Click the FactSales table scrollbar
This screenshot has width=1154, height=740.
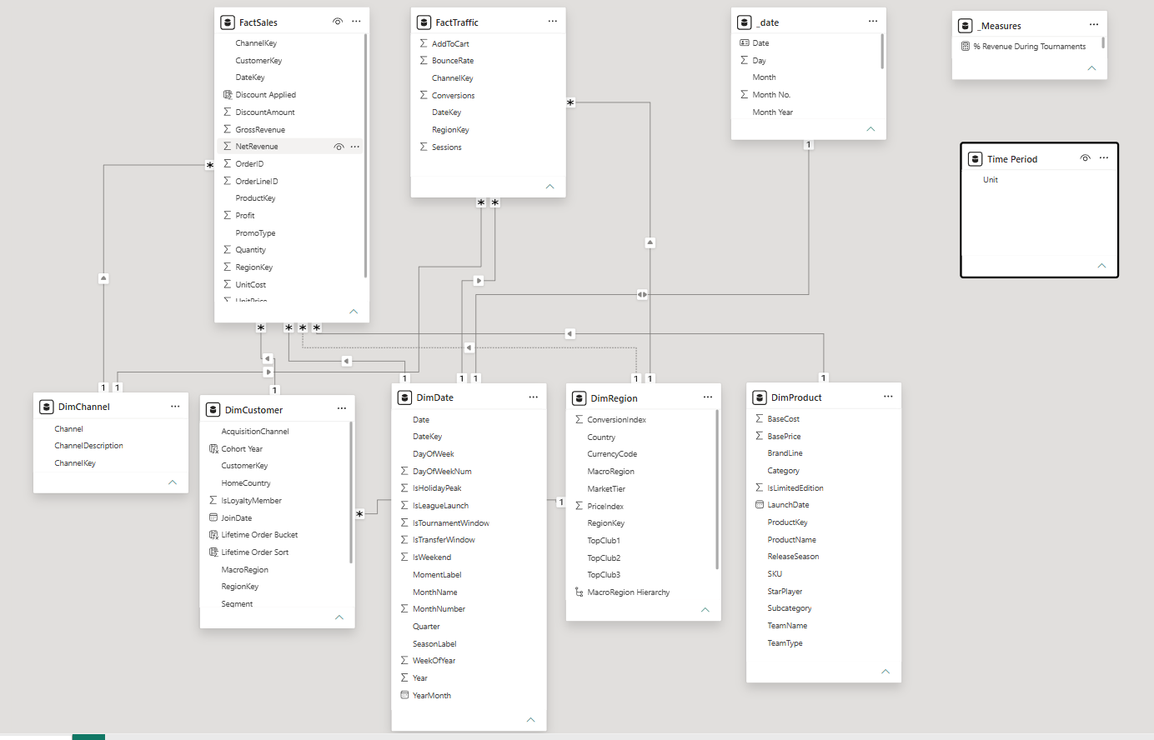point(365,155)
